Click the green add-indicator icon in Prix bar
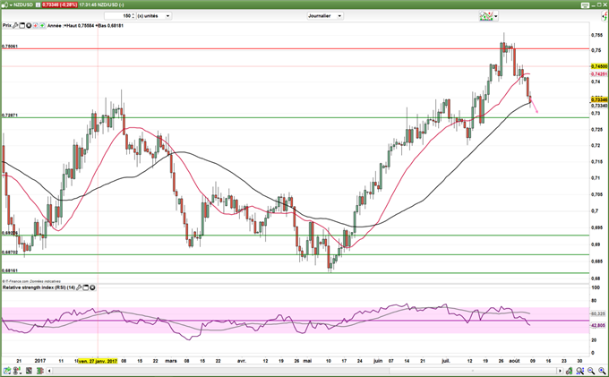The width and height of the screenshot is (609, 377). (42, 26)
